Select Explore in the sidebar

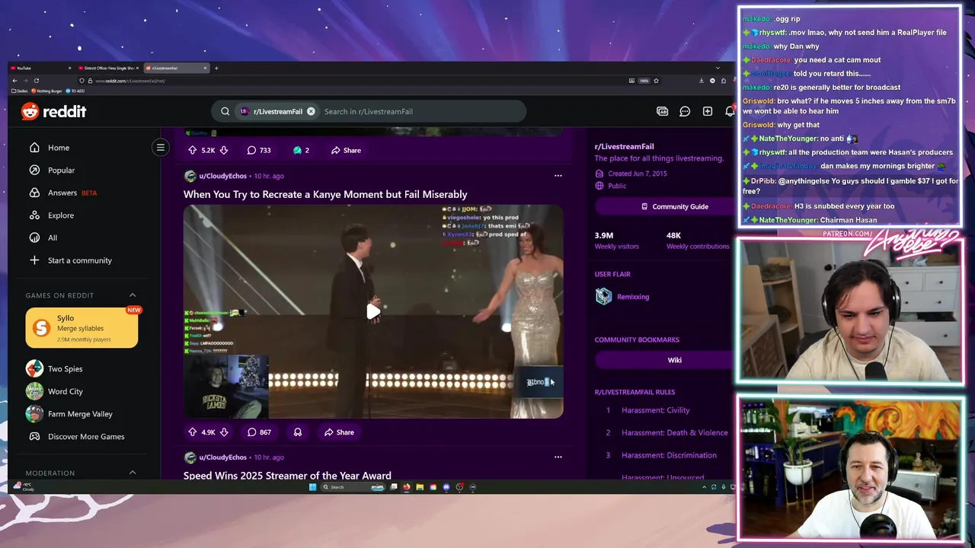61,215
